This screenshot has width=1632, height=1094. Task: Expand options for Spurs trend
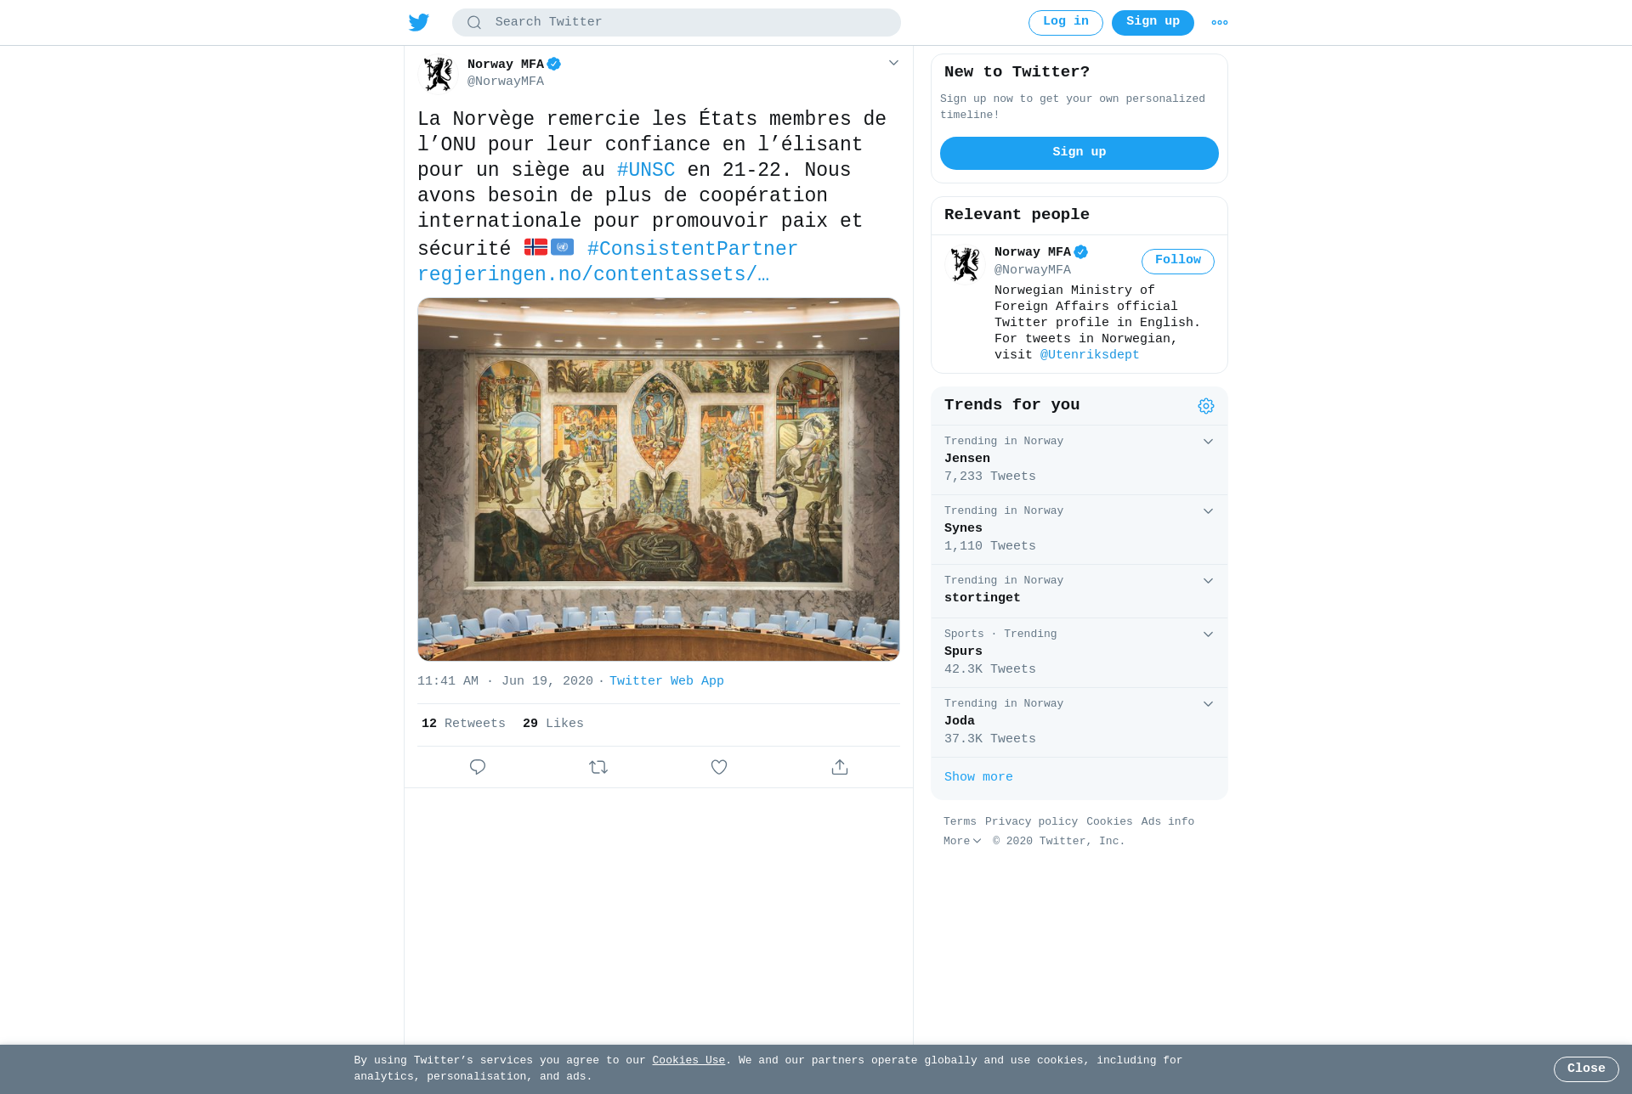tap(1208, 634)
